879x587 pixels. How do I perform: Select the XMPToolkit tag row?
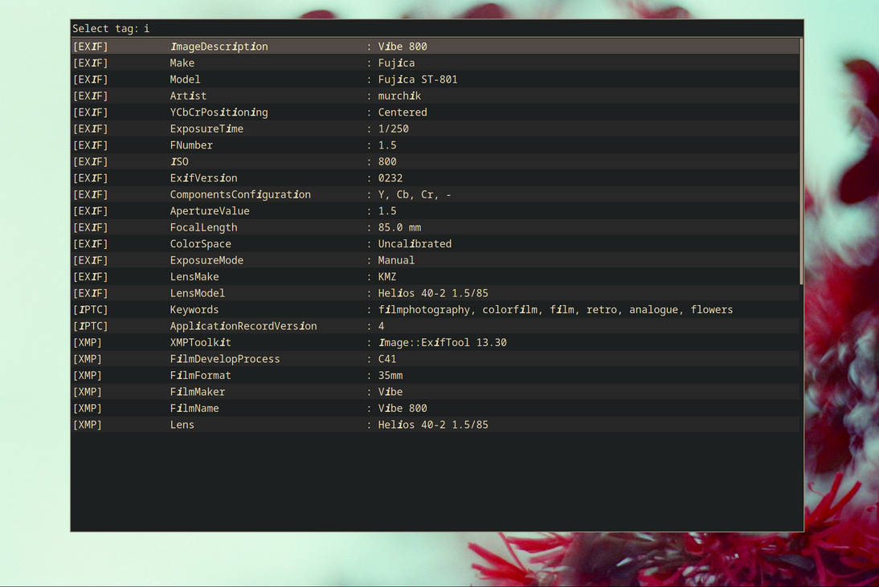coord(435,342)
